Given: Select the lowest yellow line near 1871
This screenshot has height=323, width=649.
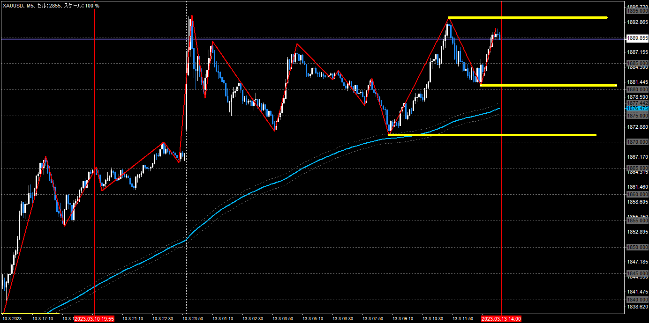Looking at the screenshot, I should [x=492, y=135].
